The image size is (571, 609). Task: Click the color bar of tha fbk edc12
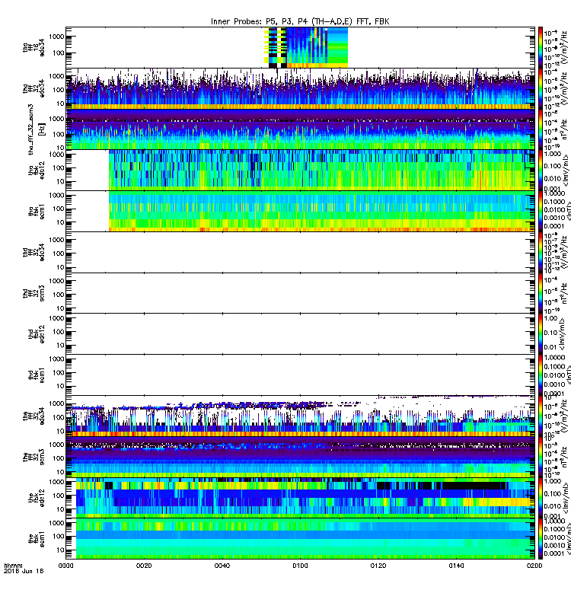coord(541,170)
